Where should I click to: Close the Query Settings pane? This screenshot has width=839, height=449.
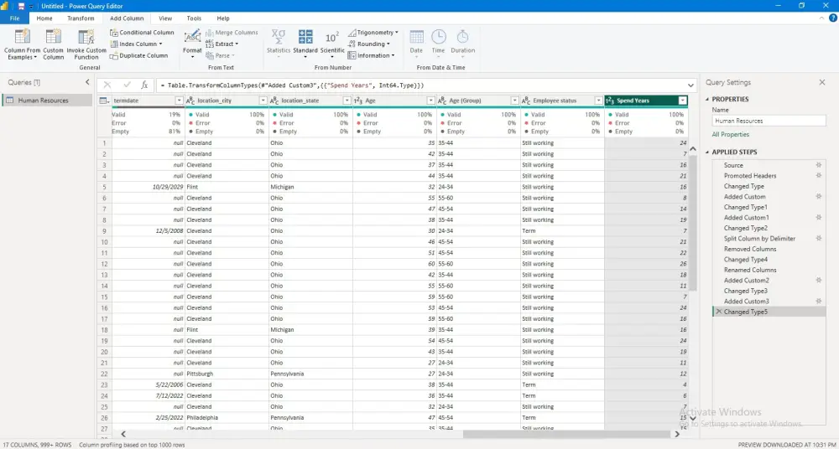822,82
